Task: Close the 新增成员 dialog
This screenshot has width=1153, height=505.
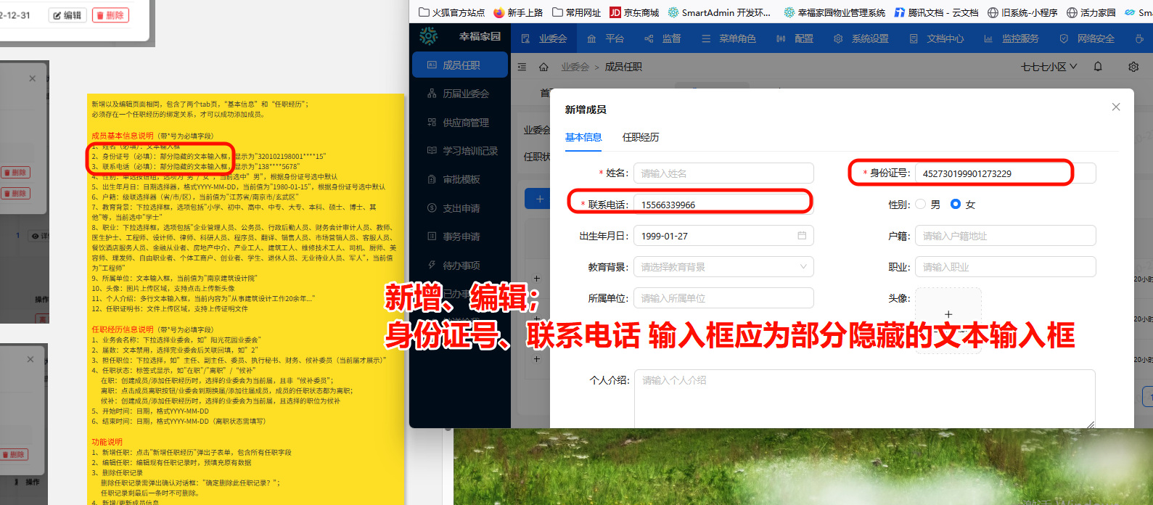Action: (1116, 107)
